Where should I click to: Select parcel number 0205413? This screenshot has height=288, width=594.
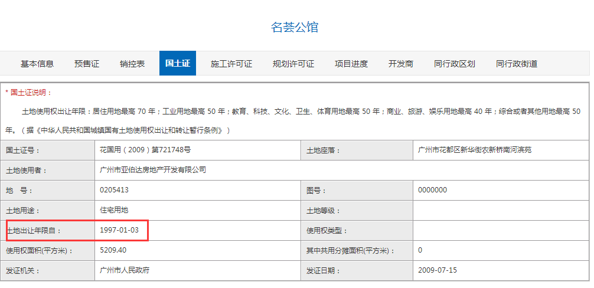click(x=114, y=190)
